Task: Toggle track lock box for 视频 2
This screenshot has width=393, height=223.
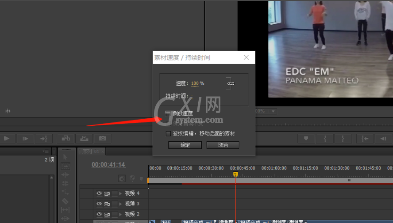Action: click(115, 214)
